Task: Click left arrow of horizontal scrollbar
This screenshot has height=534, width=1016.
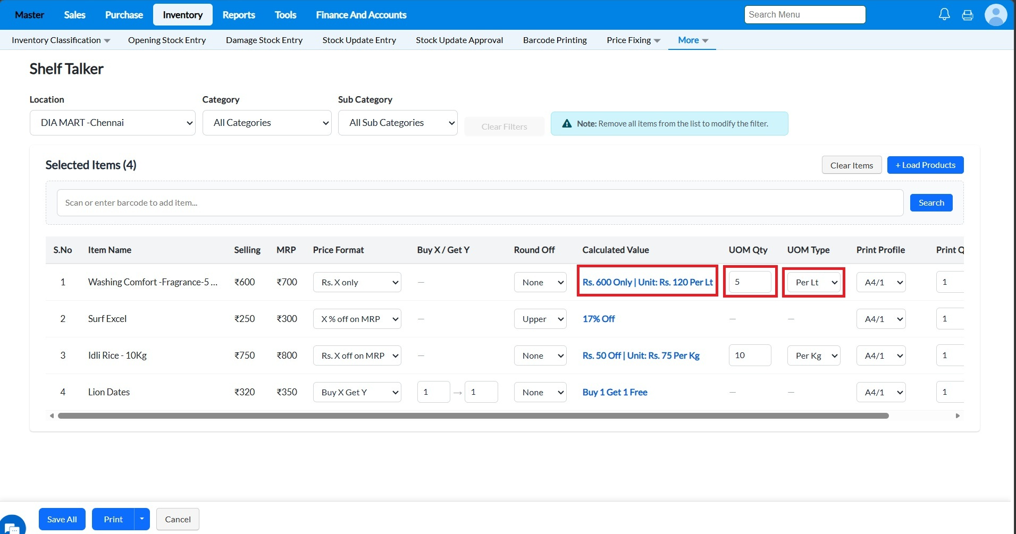Action: point(52,416)
